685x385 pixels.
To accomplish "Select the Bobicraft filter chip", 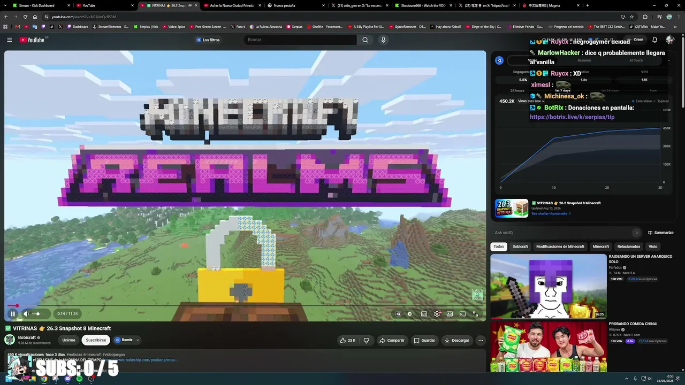I will (520, 247).
